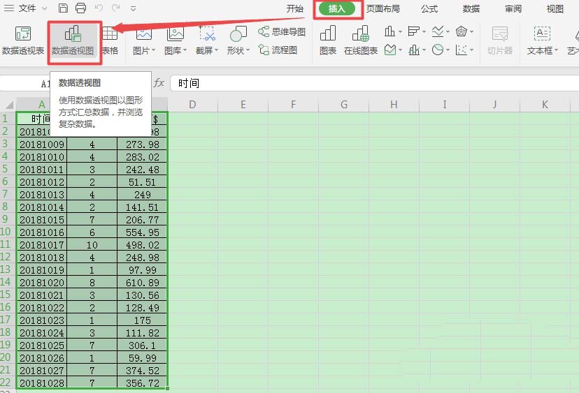Select column header G

click(x=344, y=105)
